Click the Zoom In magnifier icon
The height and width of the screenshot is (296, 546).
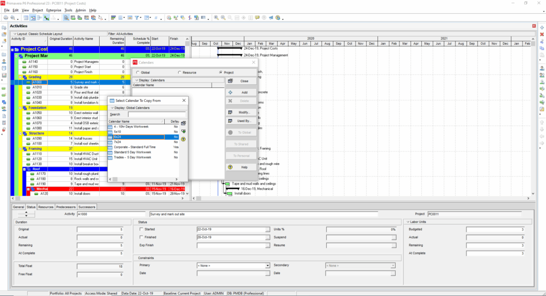click(x=216, y=18)
